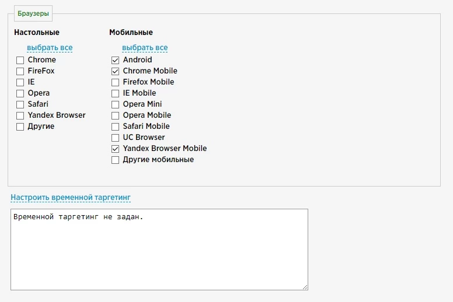This screenshot has width=453, height=302.
Task: Uncheck the Android mobile checkbox
Action: 115,60
